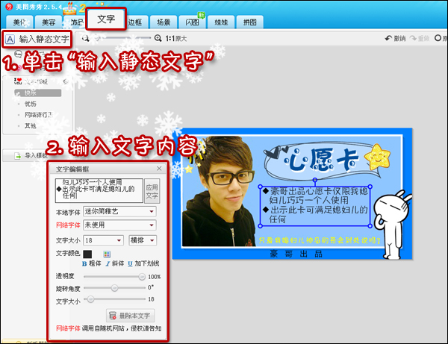Image resolution: width=448 pixels, height=344 pixels.
Task: Click the 美图秀秀 app logo icon
Action: click(x=9, y=7)
